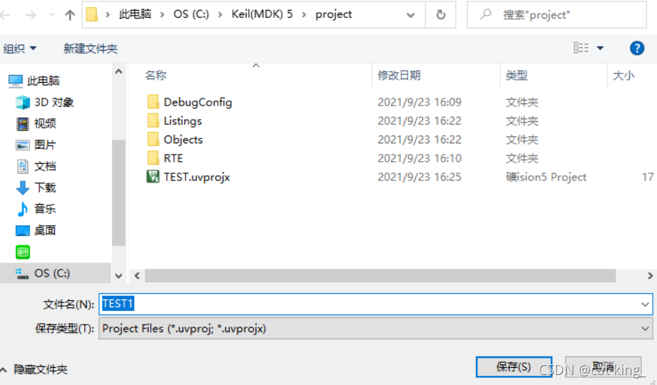Collapse folders with 隐藏文件夹

(x=34, y=369)
